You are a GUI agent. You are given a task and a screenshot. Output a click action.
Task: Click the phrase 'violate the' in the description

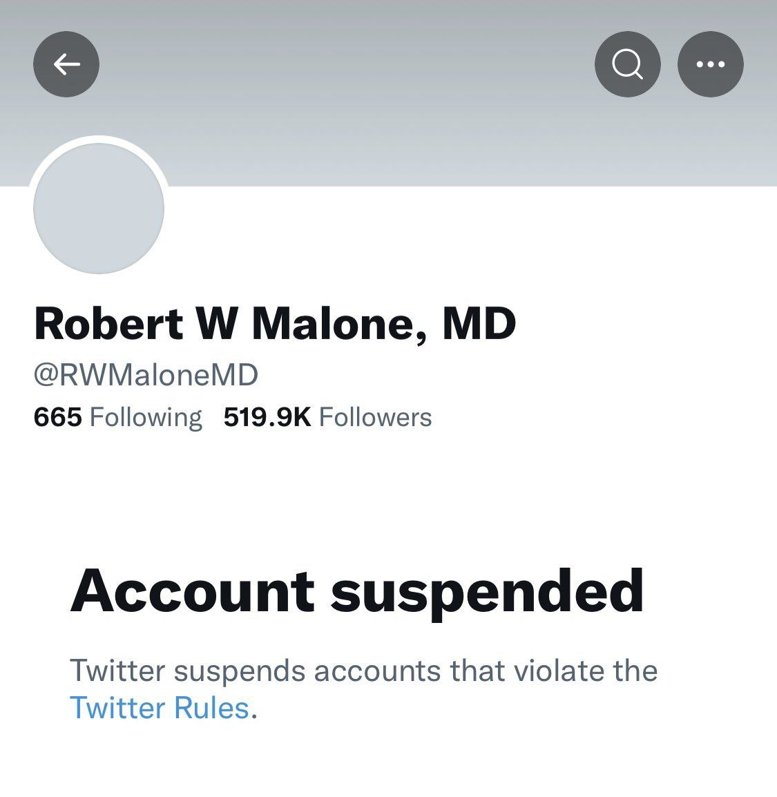click(586, 671)
